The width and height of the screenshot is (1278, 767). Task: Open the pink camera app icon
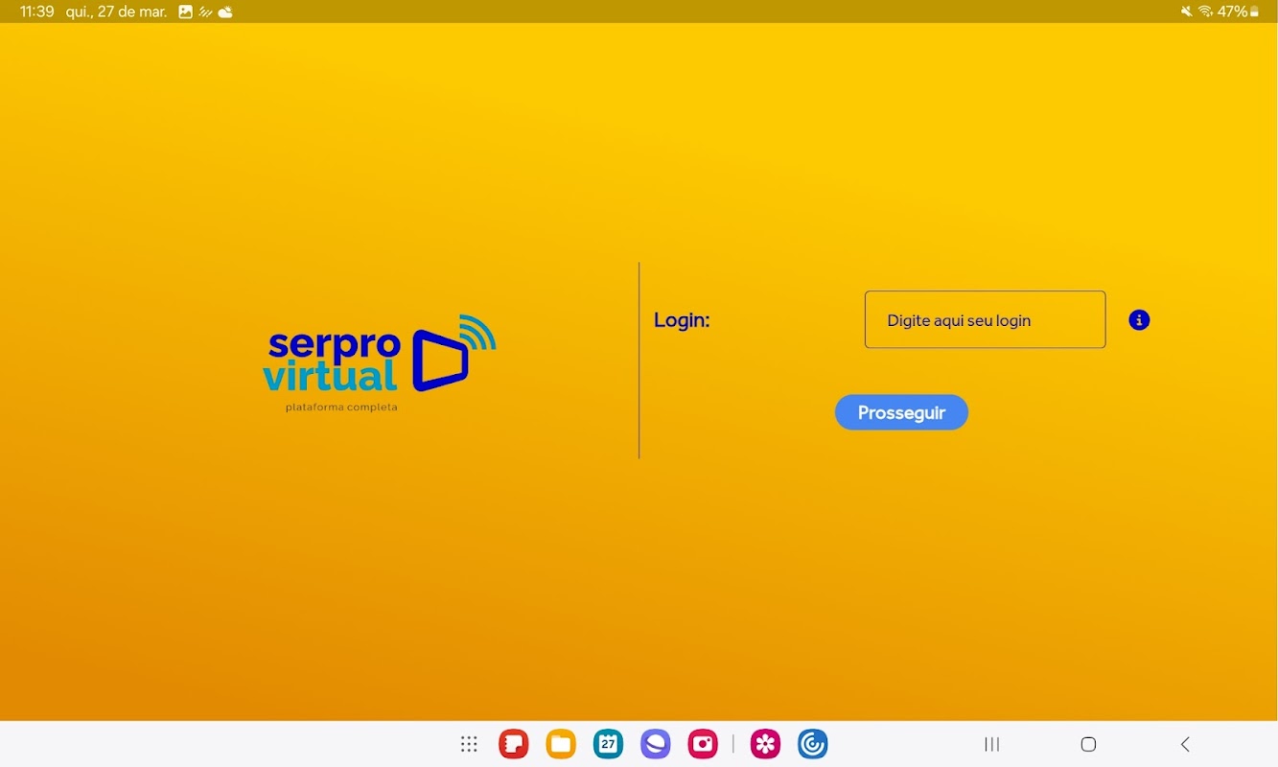coord(703,744)
